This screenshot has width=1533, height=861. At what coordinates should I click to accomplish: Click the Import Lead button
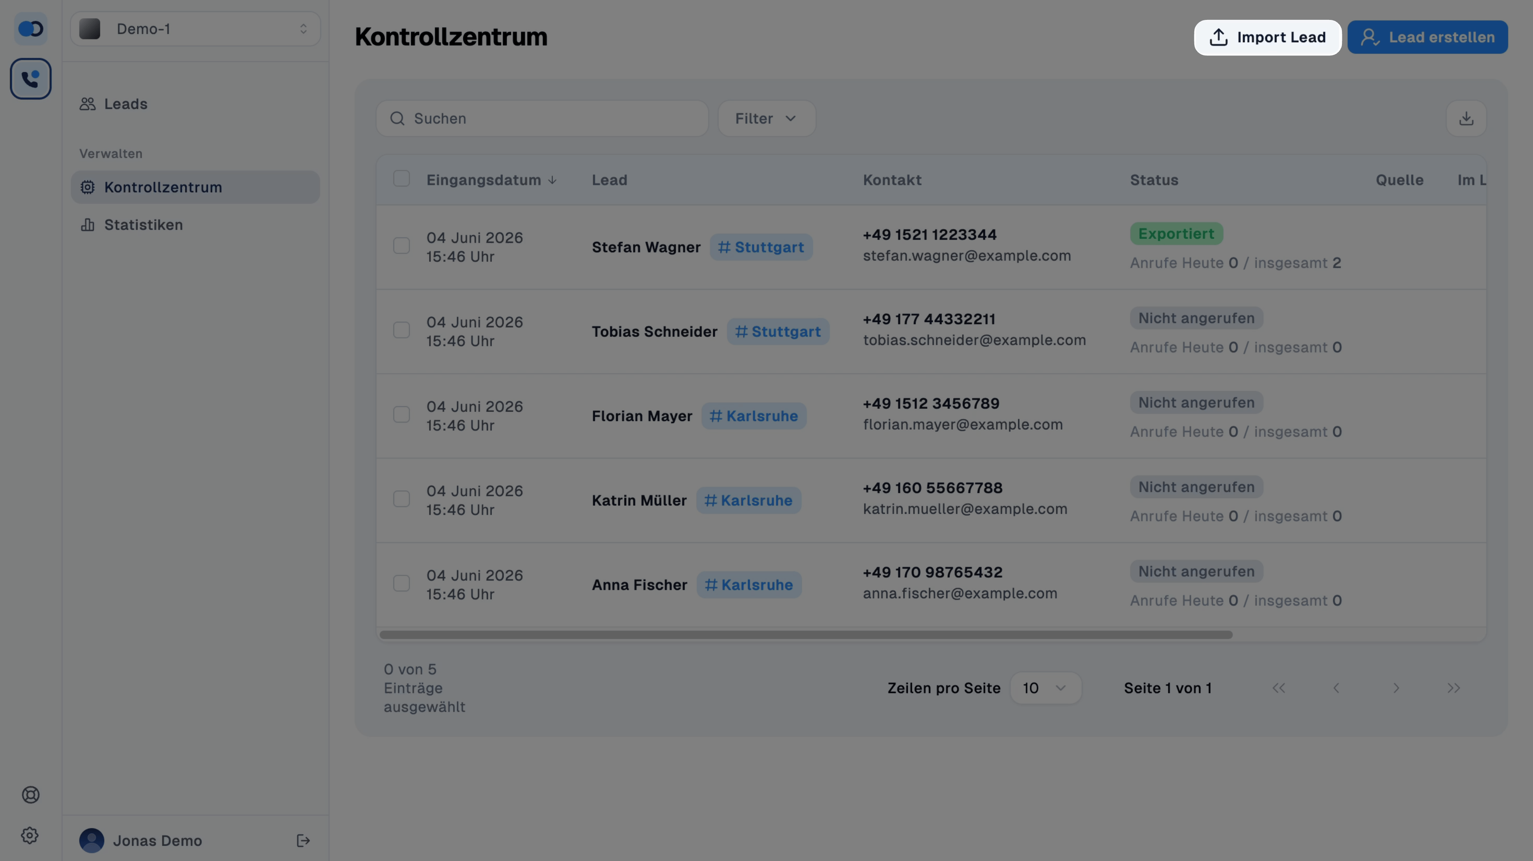pos(1268,37)
